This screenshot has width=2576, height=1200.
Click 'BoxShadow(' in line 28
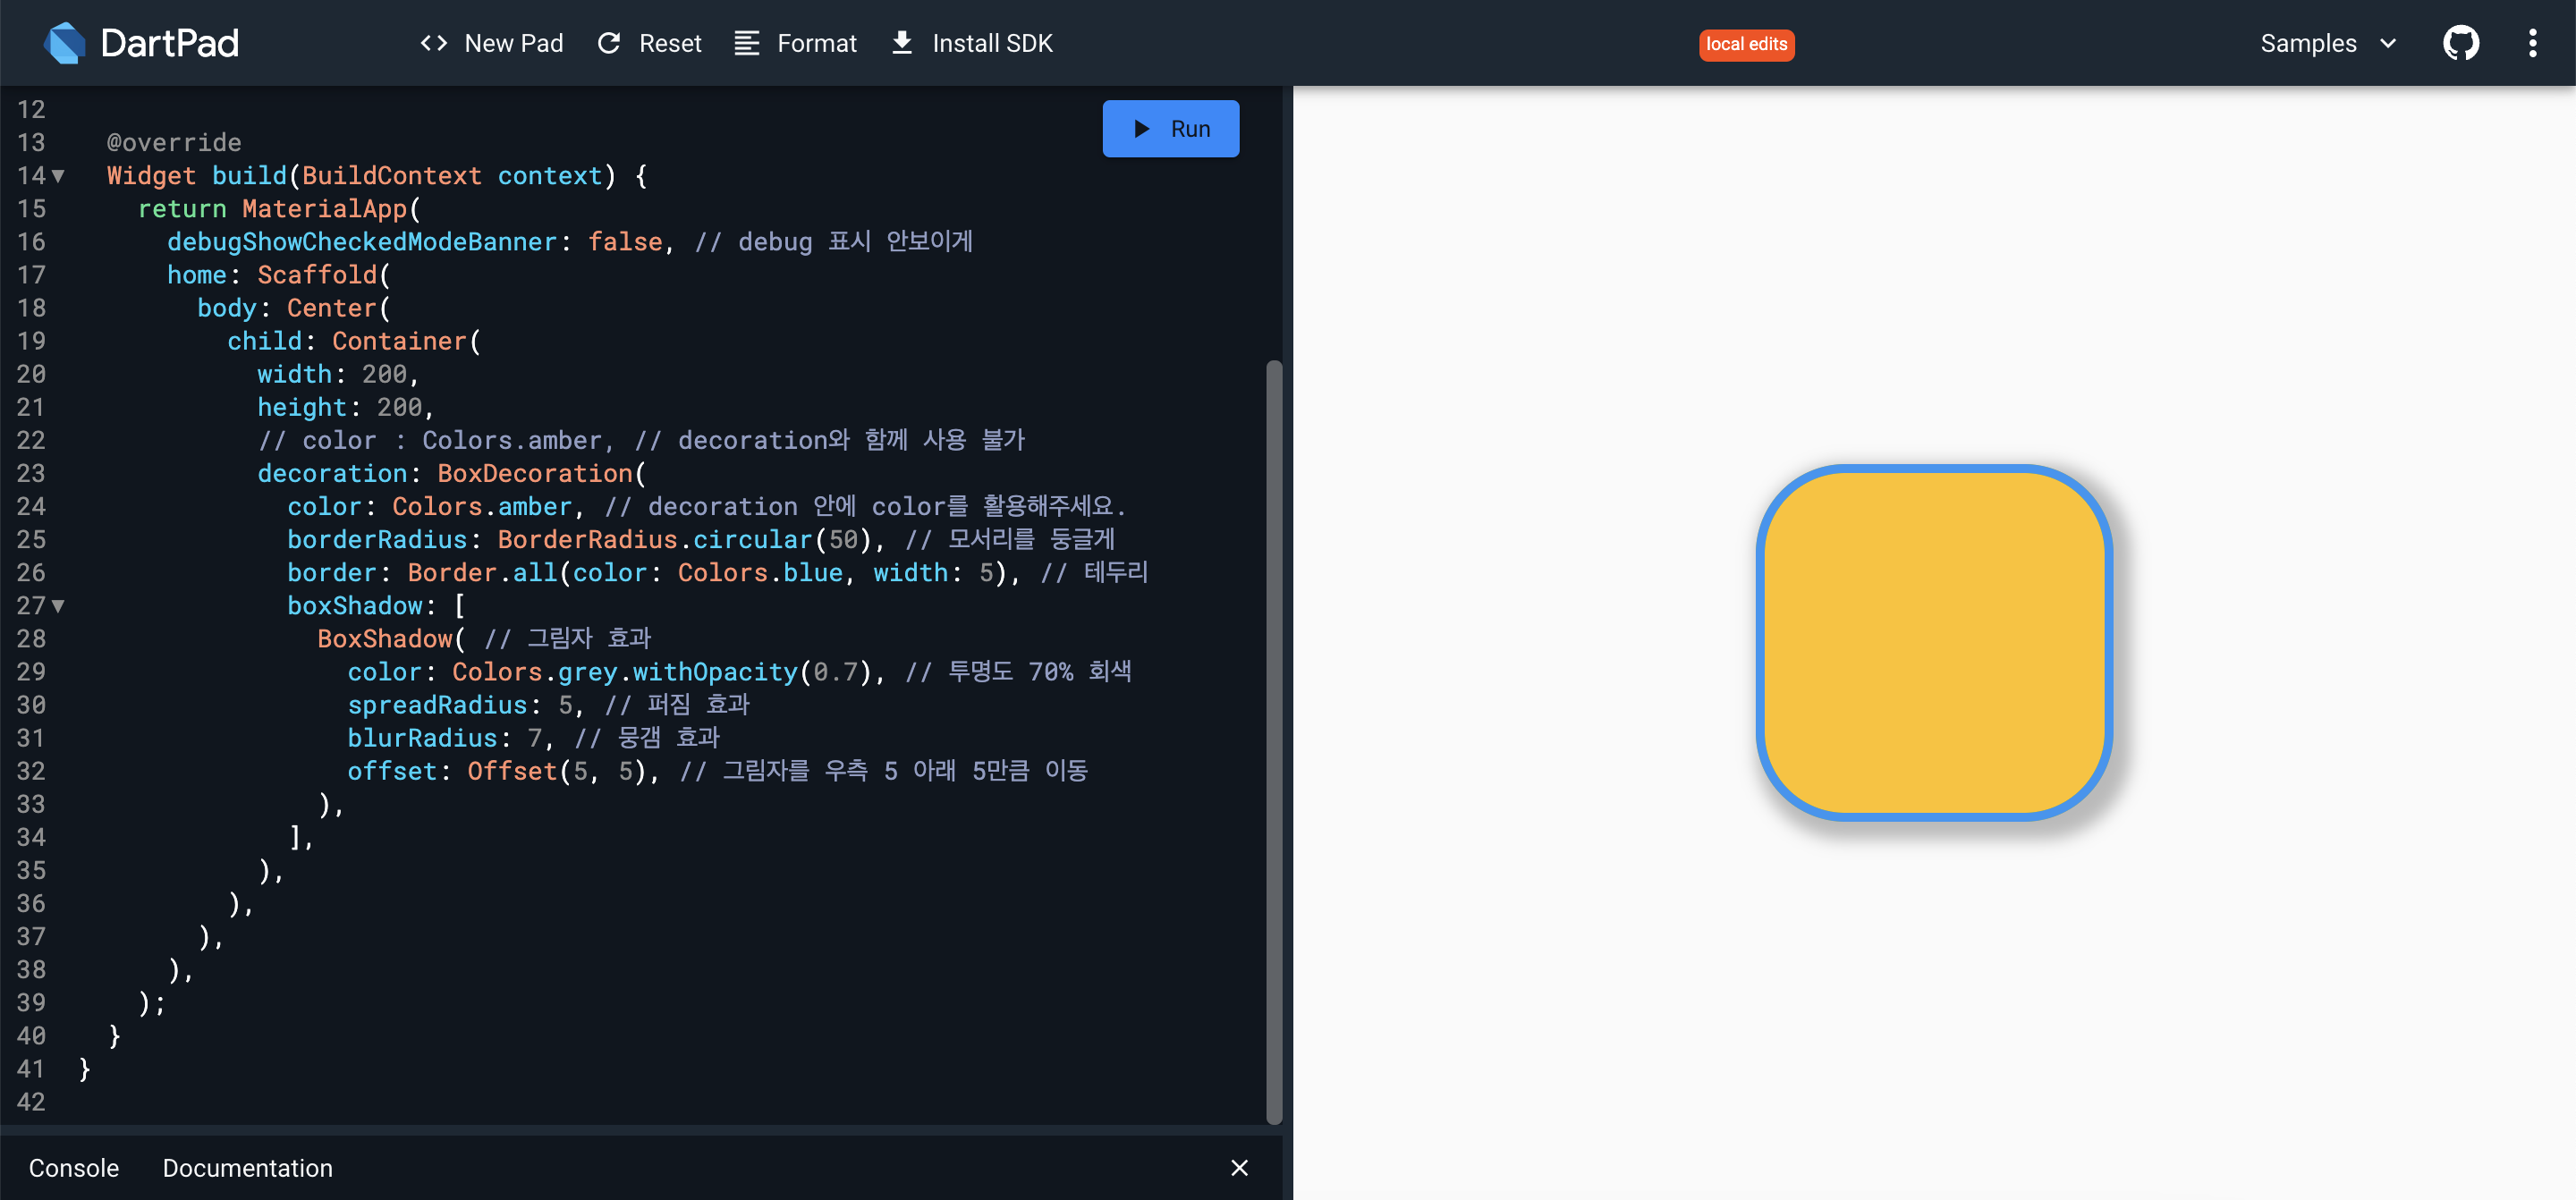coord(391,639)
